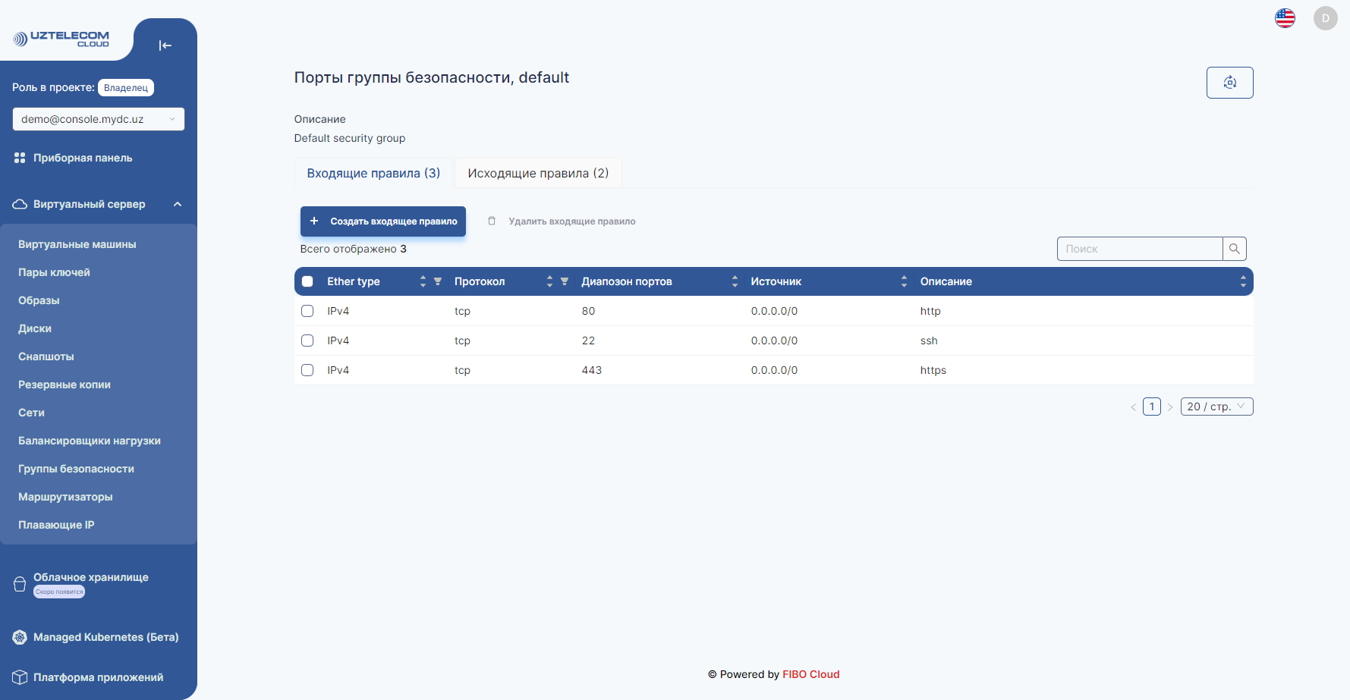Switch to the Исходящие правила (2) tab

[538, 173]
